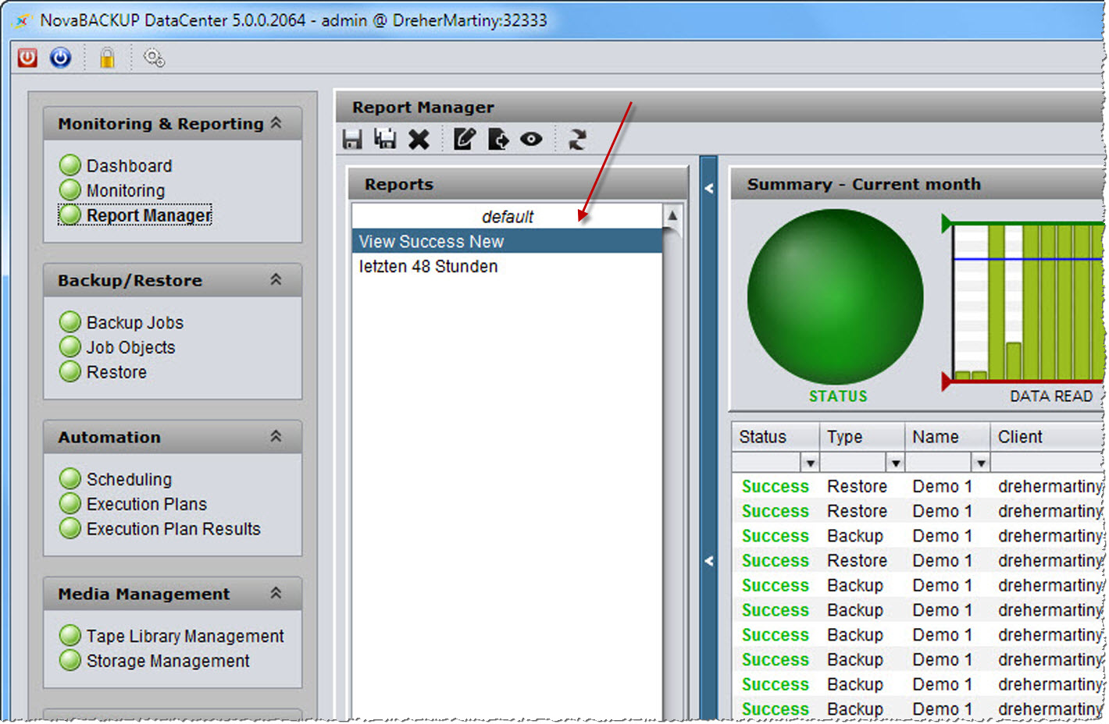Collapse the Automation section

(x=276, y=436)
